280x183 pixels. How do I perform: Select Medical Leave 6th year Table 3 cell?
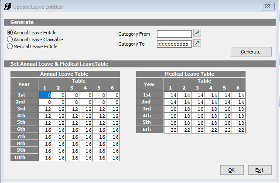coord(198,130)
